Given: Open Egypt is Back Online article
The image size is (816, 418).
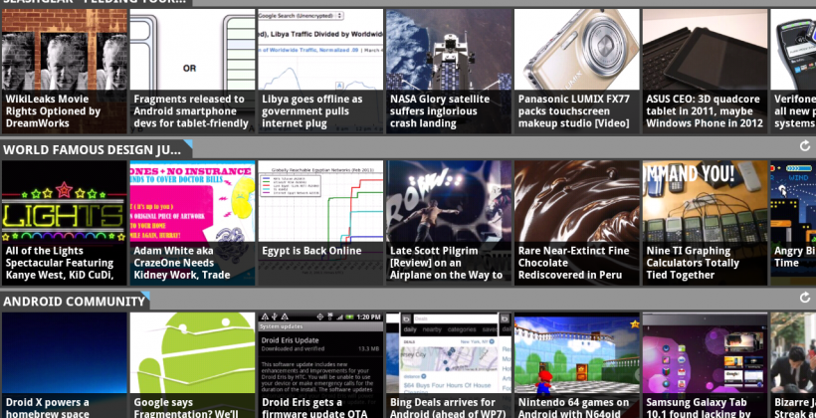Looking at the screenshot, I should coord(320,223).
